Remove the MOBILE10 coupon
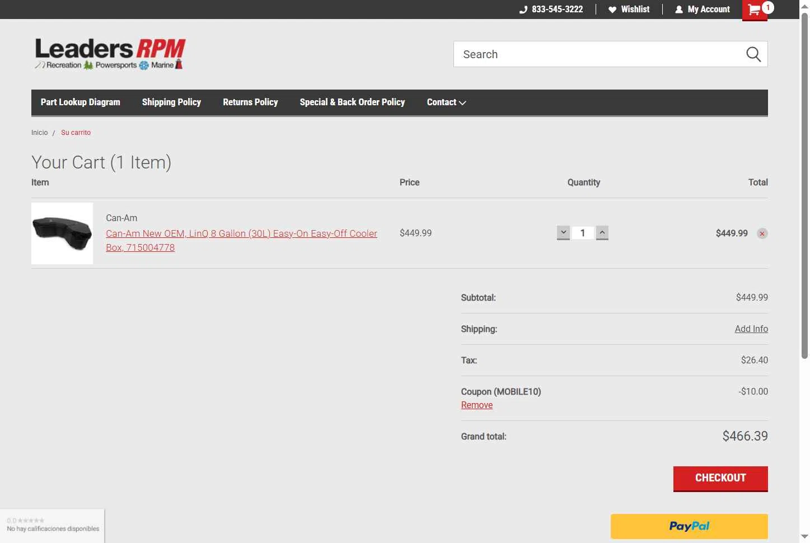The image size is (810, 543). coord(477,405)
